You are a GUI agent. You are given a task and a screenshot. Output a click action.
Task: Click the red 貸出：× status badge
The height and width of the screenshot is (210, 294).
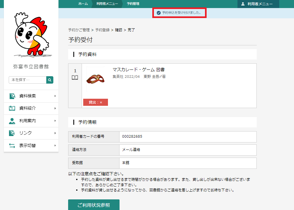[95, 102]
